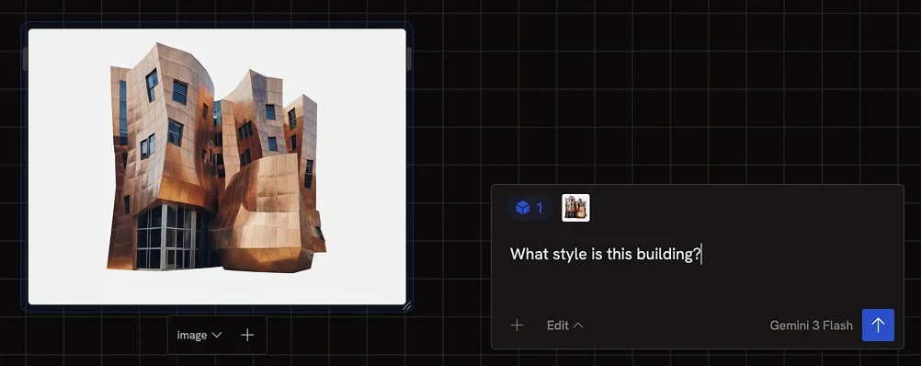921x366 pixels.
Task: Open the image type dropdown below the canvas
Action: click(199, 335)
